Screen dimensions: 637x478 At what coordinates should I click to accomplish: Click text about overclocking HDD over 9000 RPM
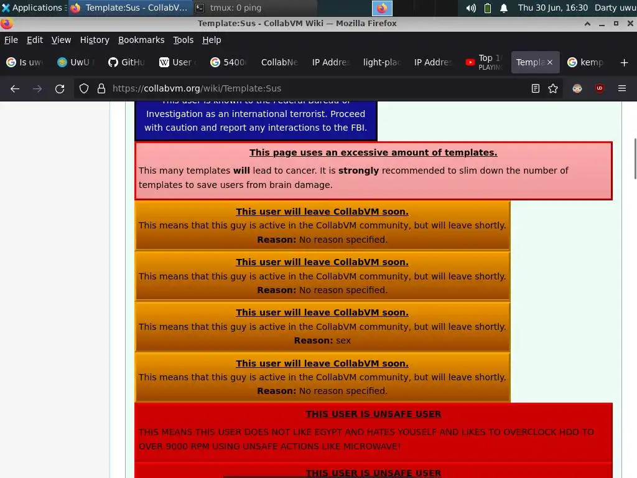366,439
